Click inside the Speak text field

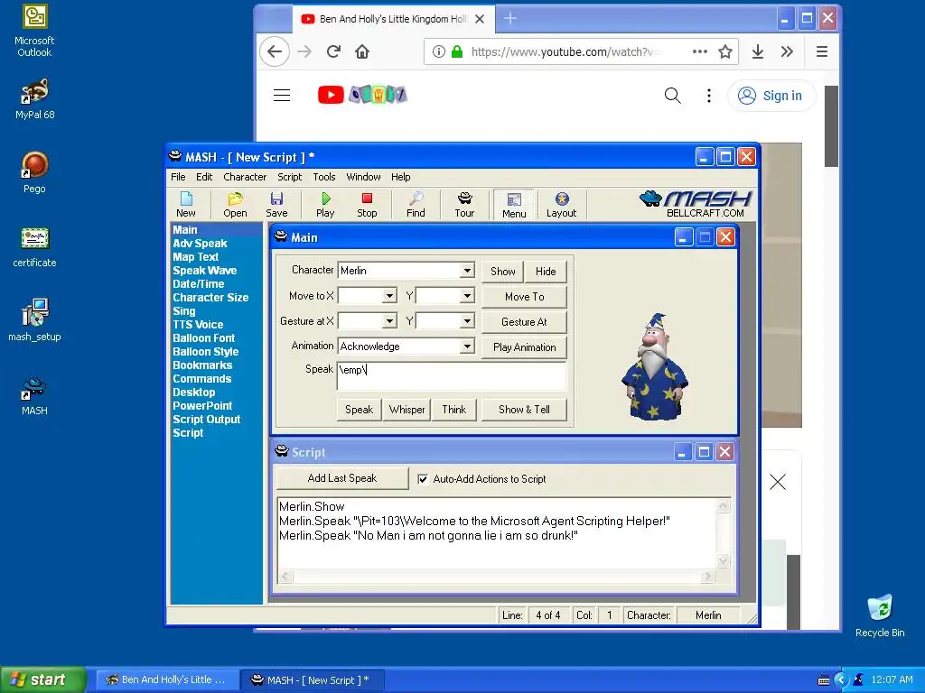click(x=452, y=376)
